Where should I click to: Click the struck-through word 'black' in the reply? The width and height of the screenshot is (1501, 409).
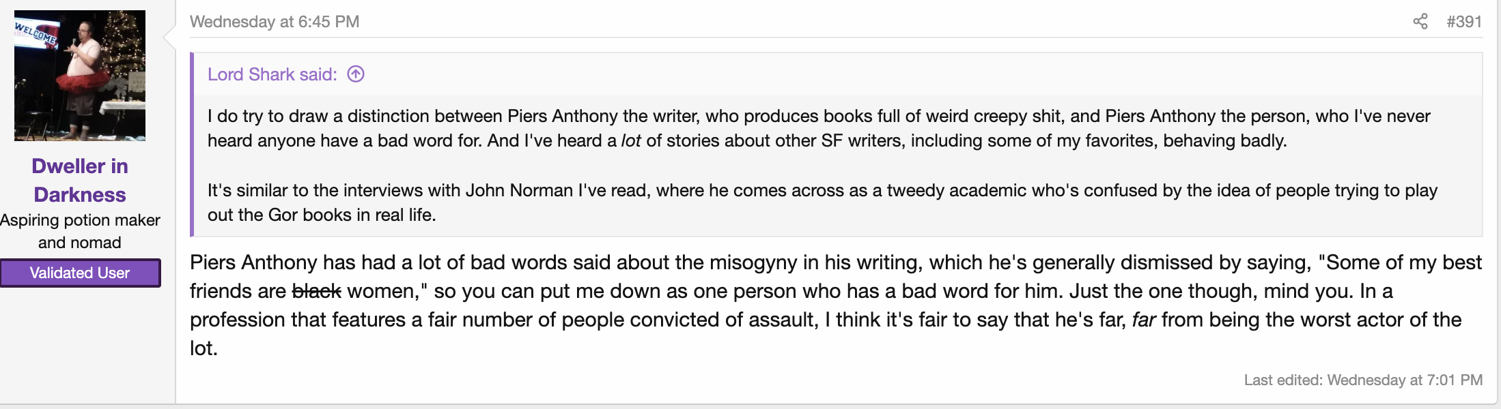pos(316,291)
